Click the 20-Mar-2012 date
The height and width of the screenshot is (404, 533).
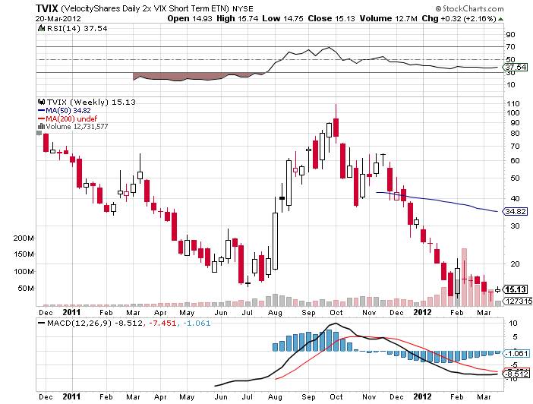(x=58, y=19)
